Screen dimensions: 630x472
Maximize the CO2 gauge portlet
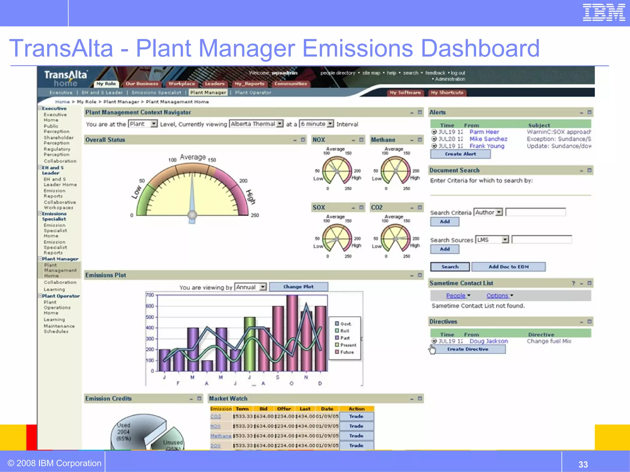pos(420,207)
